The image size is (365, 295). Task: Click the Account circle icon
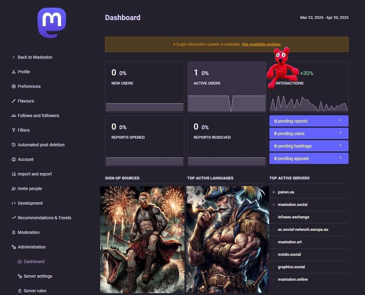coord(13,159)
